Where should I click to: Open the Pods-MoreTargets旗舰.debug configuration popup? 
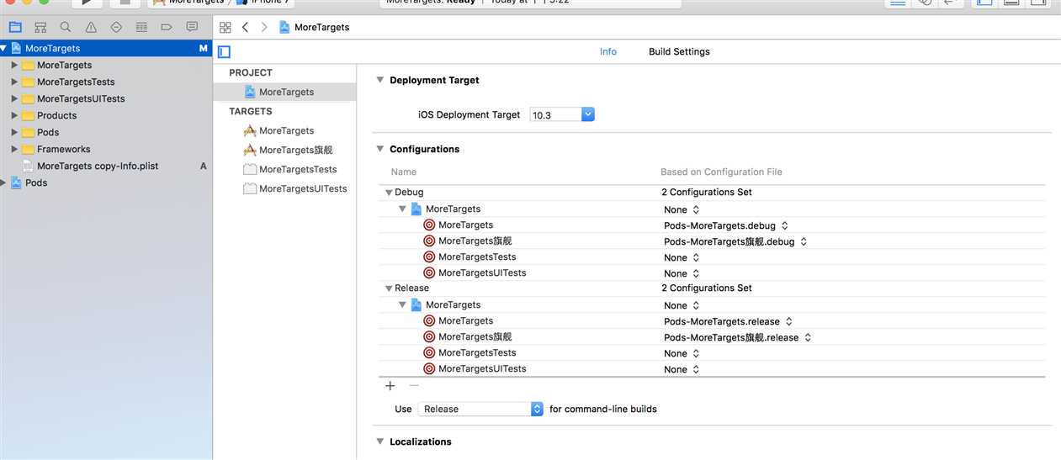[x=735, y=241]
